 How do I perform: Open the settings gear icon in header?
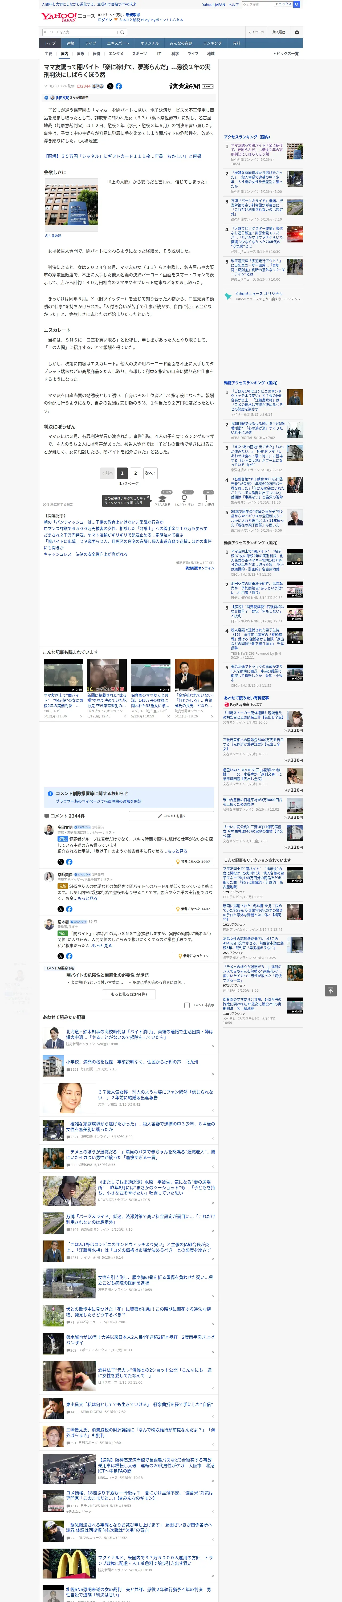pos(297,32)
